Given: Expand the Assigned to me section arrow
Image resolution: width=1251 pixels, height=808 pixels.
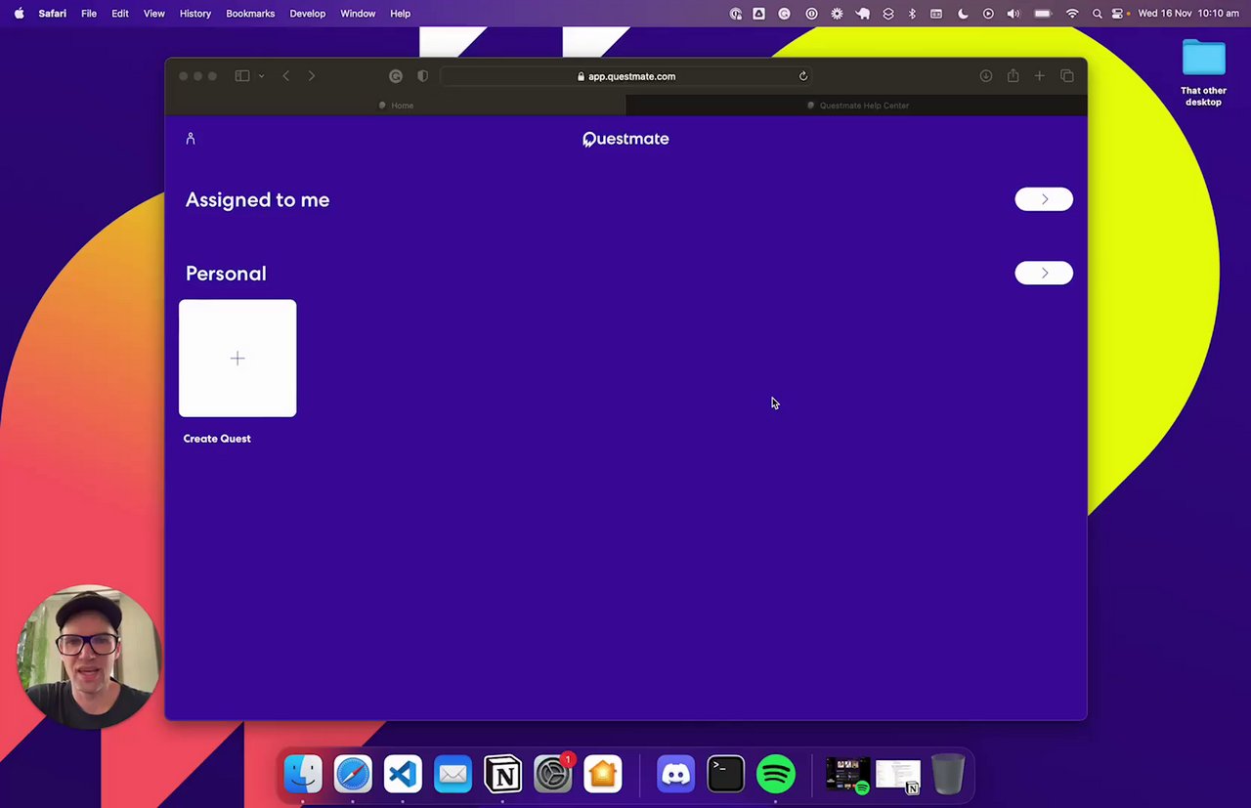Looking at the screenshot, I should pos(1044,199).
